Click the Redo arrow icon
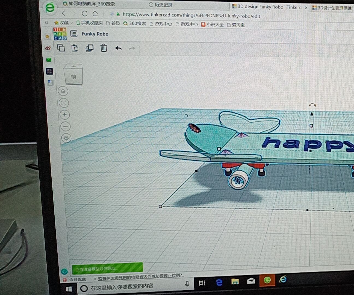This screenshot has width=354, height=295. pos(132,48)
